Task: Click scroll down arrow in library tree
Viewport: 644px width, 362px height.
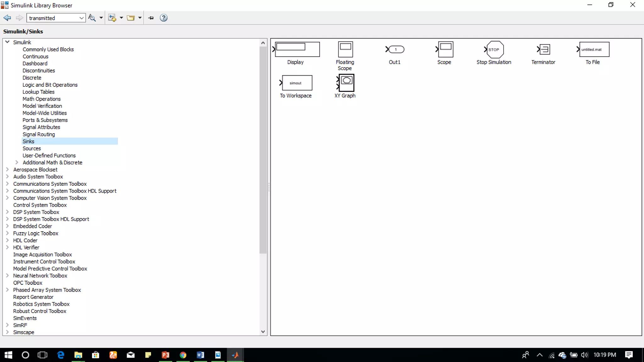Action: click(x=263, y=332)
